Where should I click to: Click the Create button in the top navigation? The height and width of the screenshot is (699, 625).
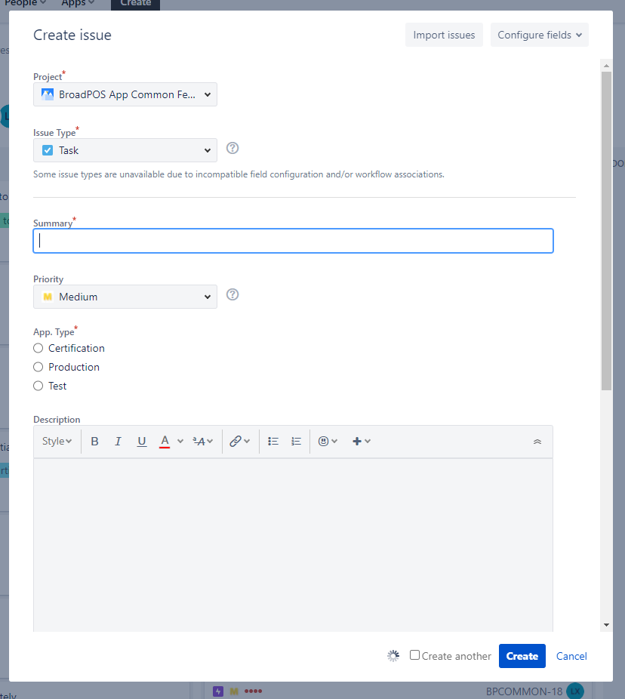click(x=136, y=4)
